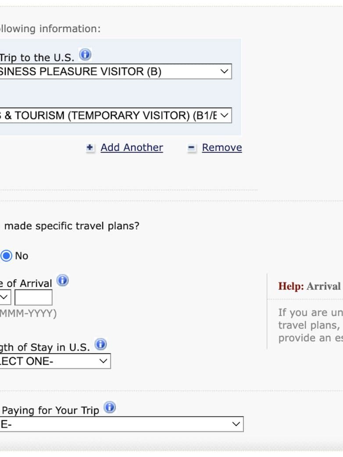The width and height of the screenshot is (343, 457).
Task: Click the "No" label text
Action: pos(21,256)
